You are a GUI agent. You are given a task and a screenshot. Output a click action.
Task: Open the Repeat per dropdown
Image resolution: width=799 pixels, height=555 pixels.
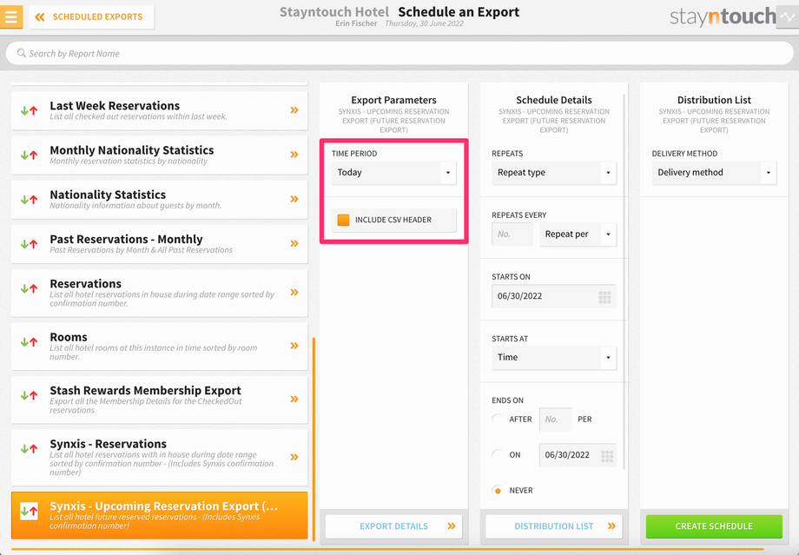click(578, 235)
